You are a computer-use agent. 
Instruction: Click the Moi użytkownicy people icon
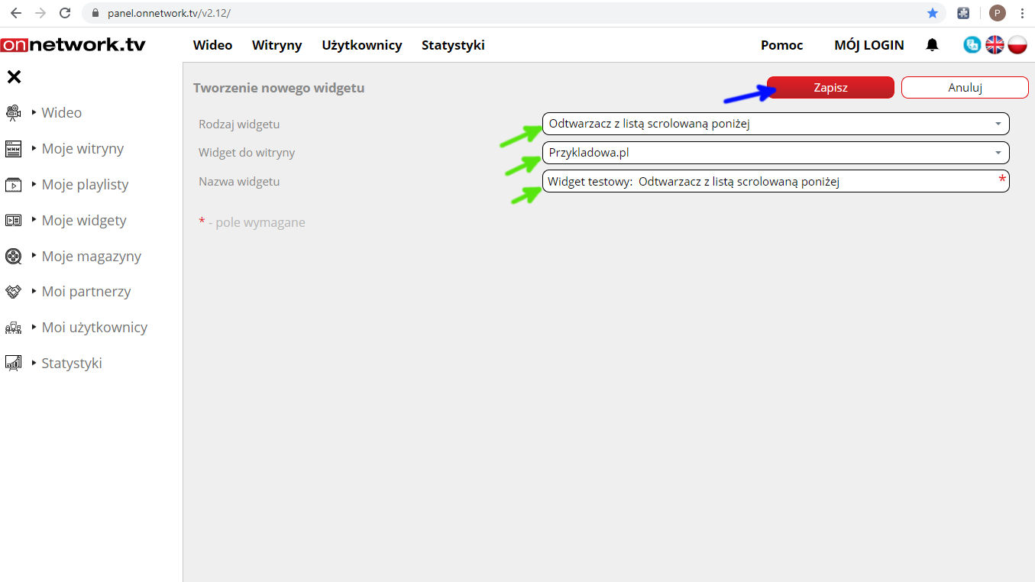(x=13, y=328)
